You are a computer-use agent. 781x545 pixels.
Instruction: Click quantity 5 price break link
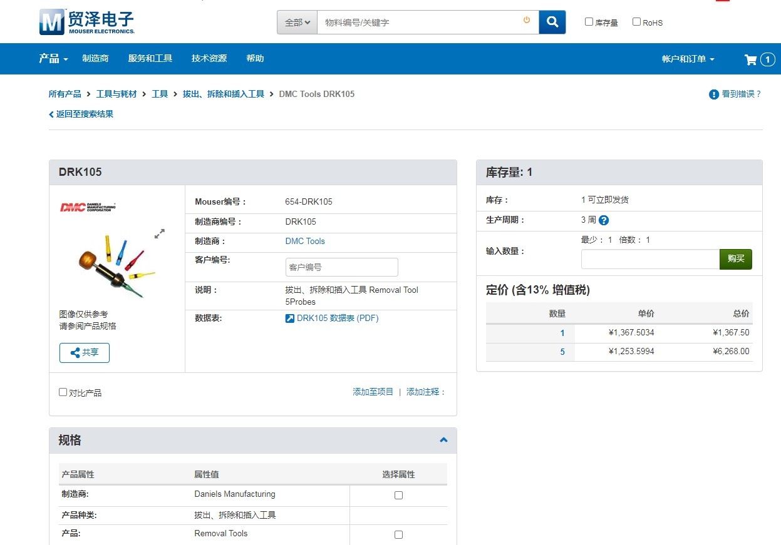tap(562, 352)
